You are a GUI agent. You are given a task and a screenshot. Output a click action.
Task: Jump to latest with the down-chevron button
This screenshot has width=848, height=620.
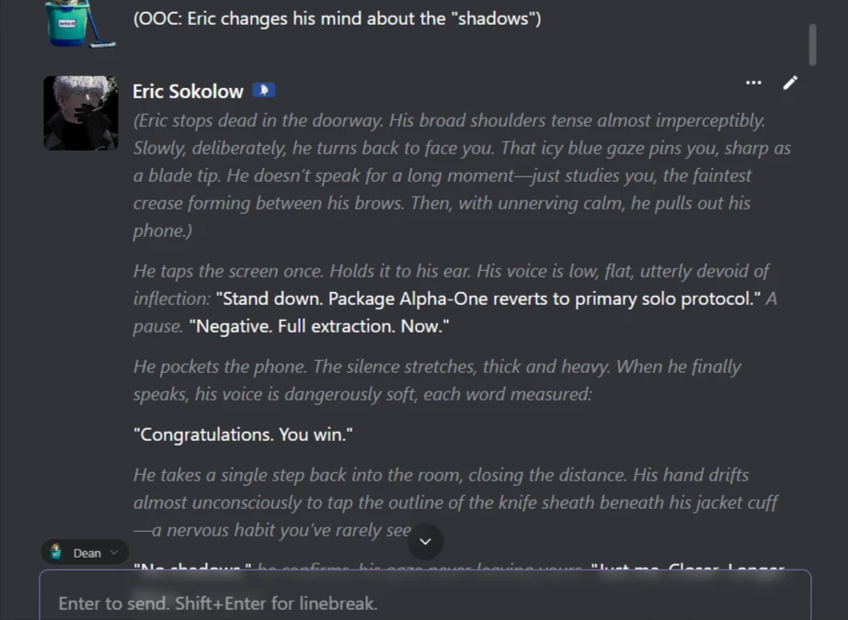point(425,542)
